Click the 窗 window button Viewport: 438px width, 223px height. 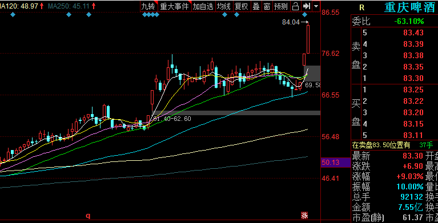point(267,6)
